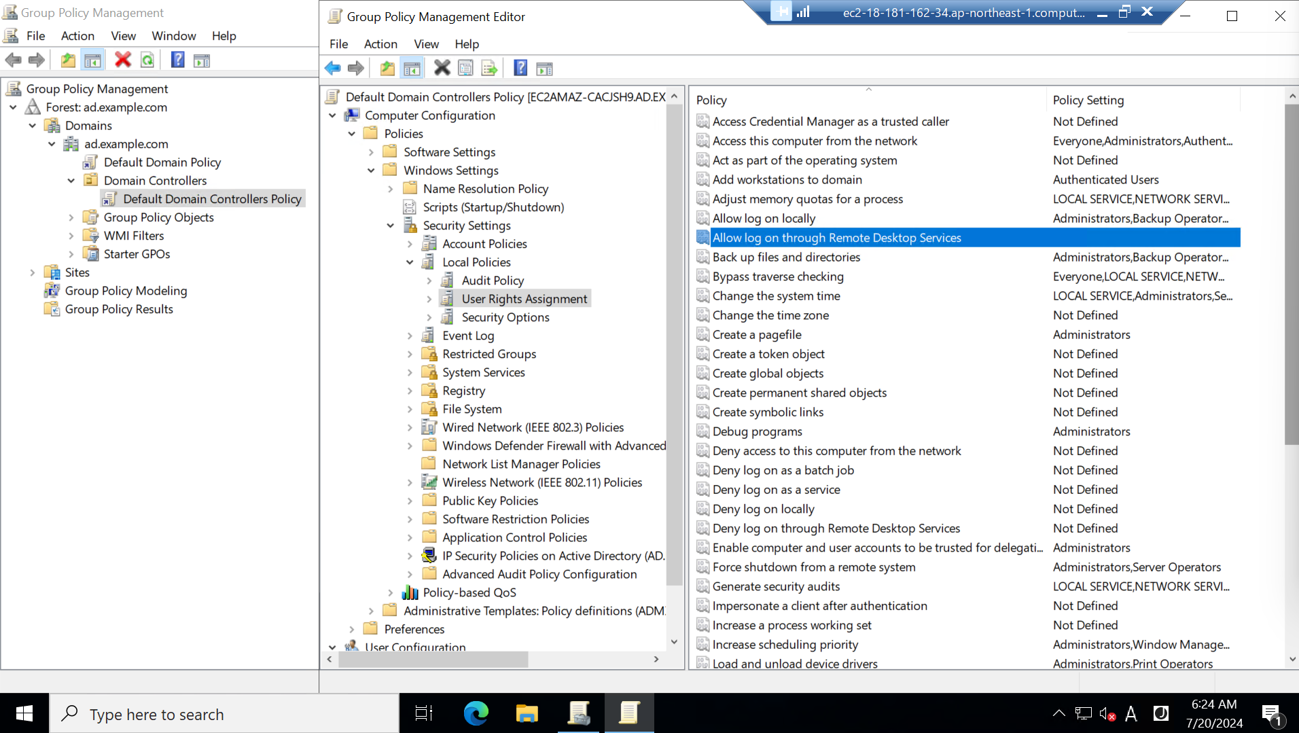The image size is (1299, 733).
Task: Open notification center icon in system tray
Action: [1272, 714]
